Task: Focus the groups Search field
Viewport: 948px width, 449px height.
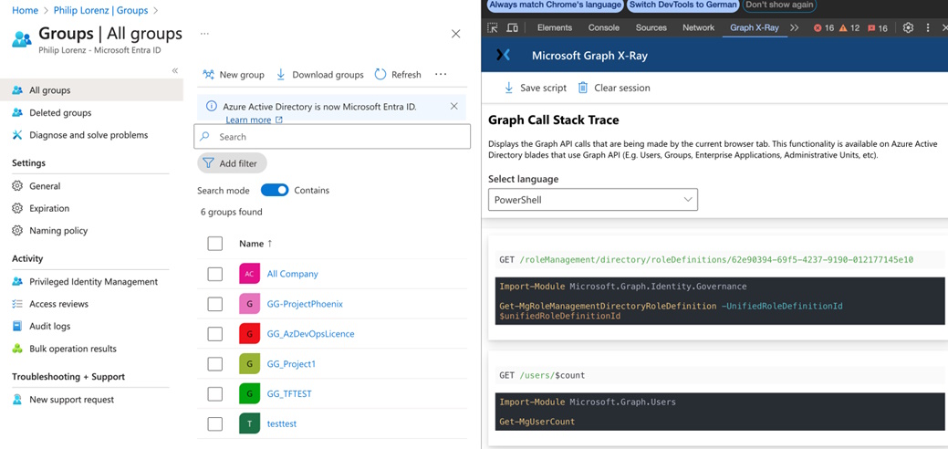Action: tap(332, 137)
